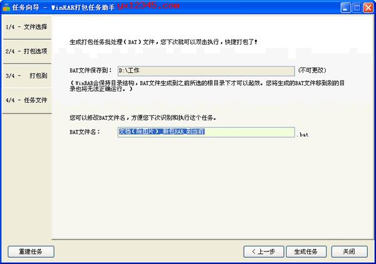
Task: Click the (不可更改) note text
Action: coord(312,70)
